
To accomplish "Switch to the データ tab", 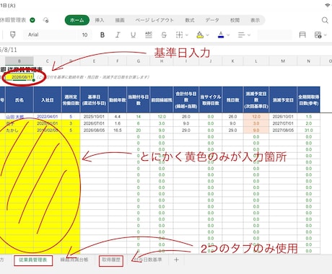I will tap(212, 20).
